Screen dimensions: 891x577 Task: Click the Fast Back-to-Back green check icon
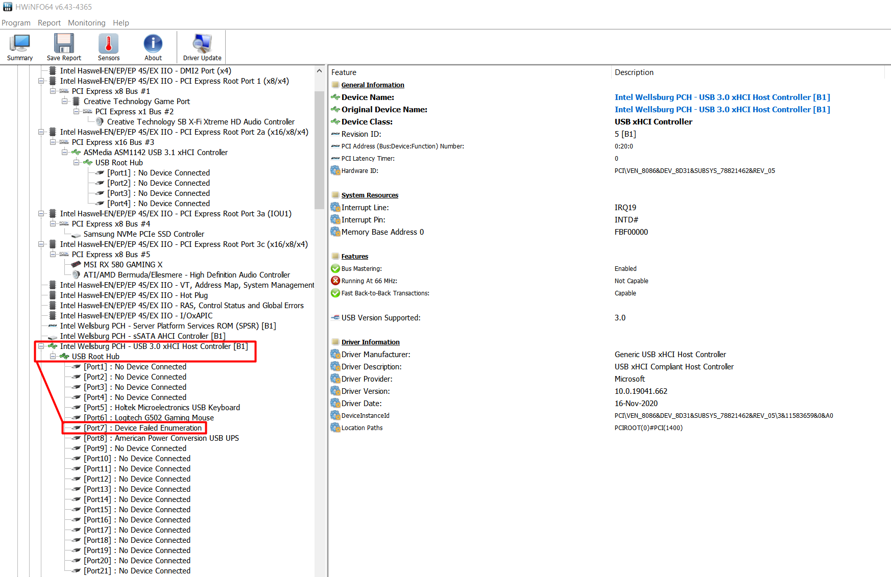click(335, 293)
